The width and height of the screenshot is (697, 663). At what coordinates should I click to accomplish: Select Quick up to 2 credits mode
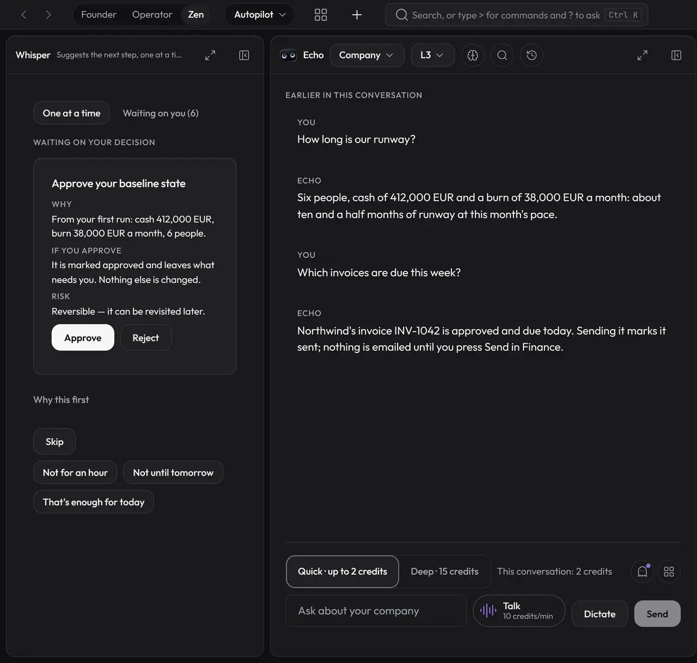tap(343, 572)
